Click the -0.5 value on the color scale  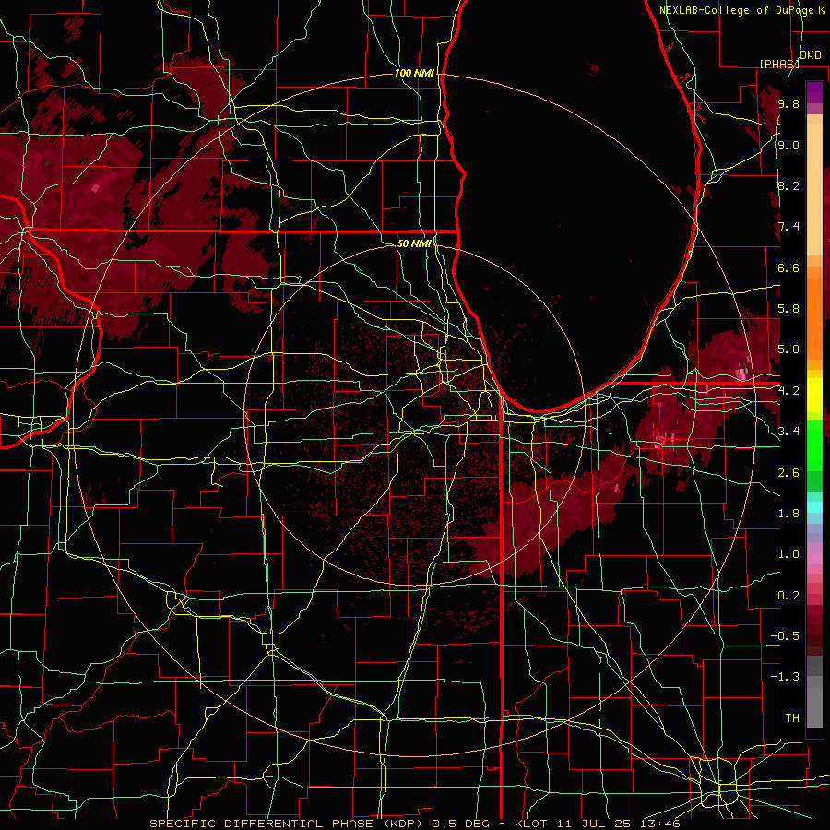click(x=785, y=636)
